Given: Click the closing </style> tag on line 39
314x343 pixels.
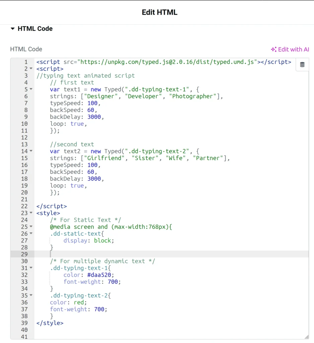Looking at the screenshot, I should click(x=50, y=323).
